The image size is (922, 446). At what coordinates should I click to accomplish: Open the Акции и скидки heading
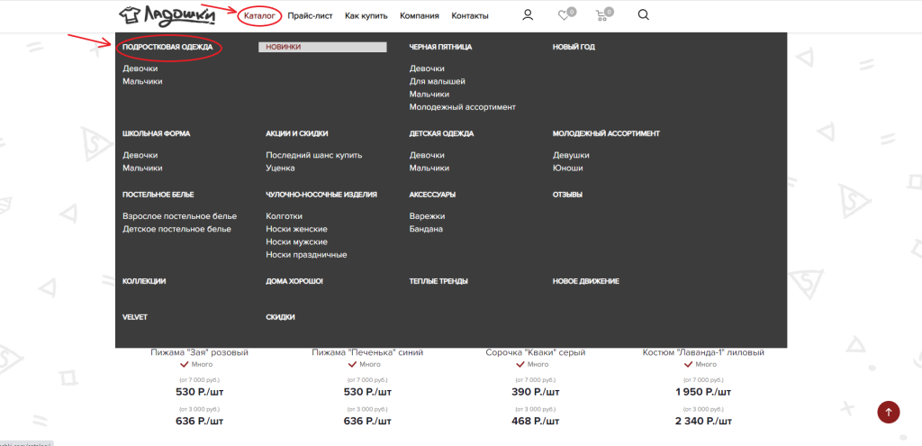(297, 133)
